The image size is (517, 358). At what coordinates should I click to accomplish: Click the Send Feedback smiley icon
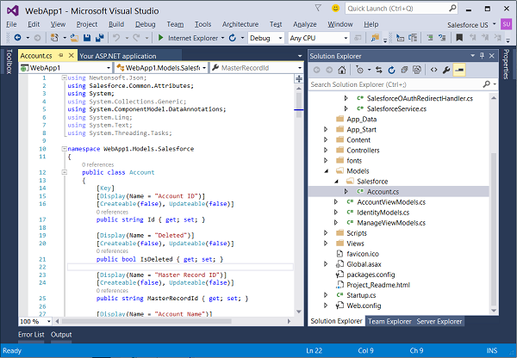[x=335, y=9]
